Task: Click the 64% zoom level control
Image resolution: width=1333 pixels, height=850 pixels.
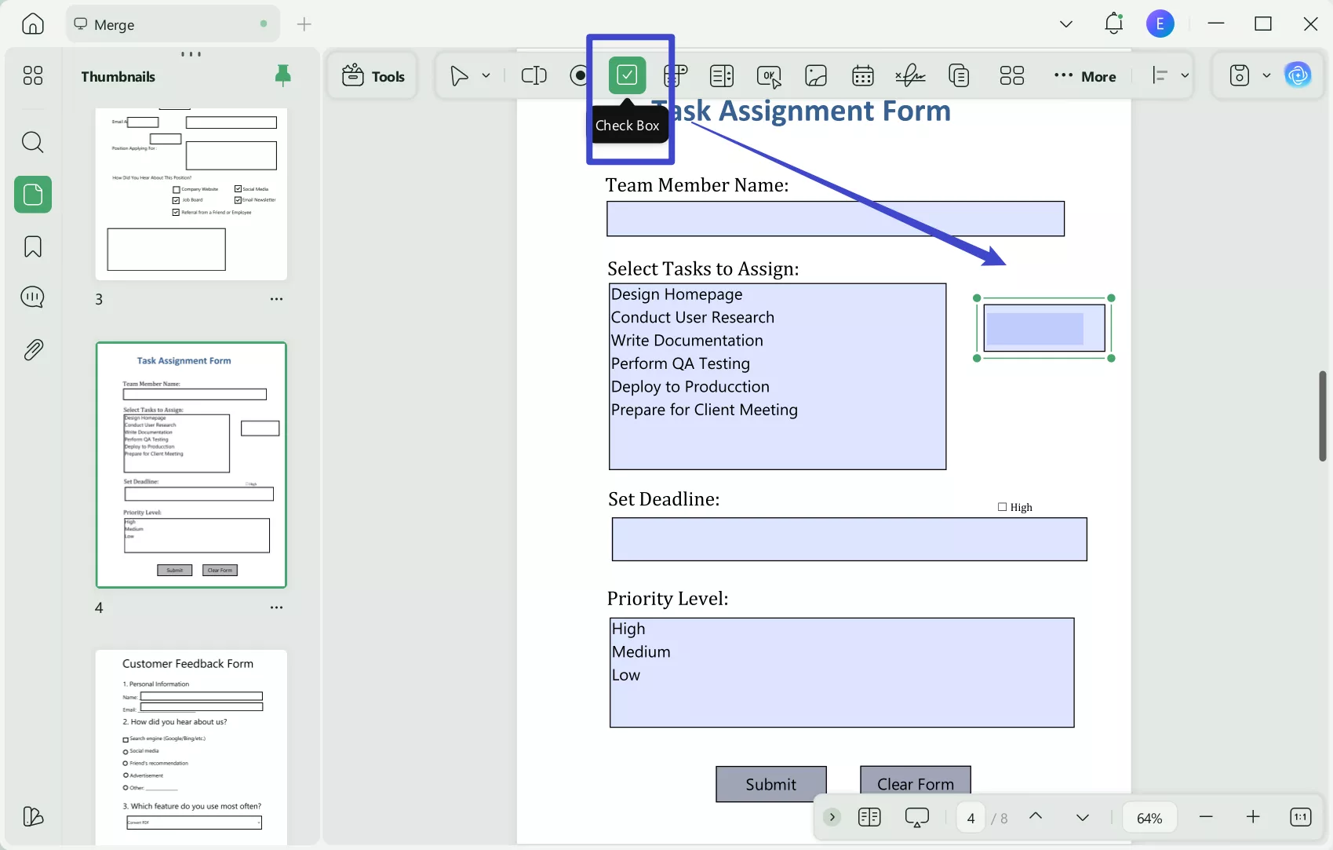Action: point(1149,817)
